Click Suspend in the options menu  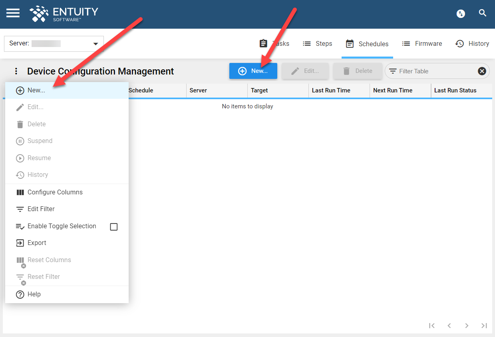[x=40, y=141]
